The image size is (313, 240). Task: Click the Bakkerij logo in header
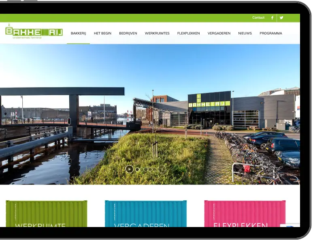34,32
